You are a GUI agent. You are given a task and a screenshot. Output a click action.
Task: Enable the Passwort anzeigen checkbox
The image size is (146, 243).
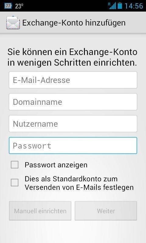(15, 165)
